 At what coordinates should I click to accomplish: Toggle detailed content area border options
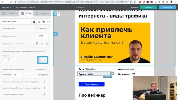(46, 69)
